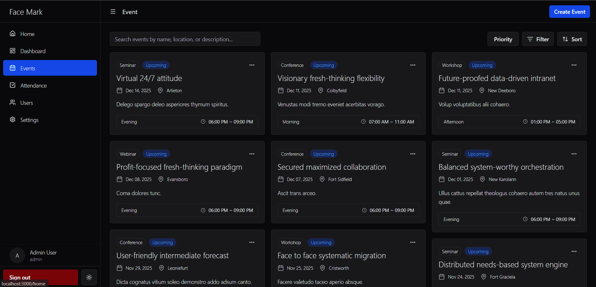The height and width of the screenshot is (287, 596).
Task: Click the calendar icon beside Dec 14, 2025
Action: click(x=120, y=90)
